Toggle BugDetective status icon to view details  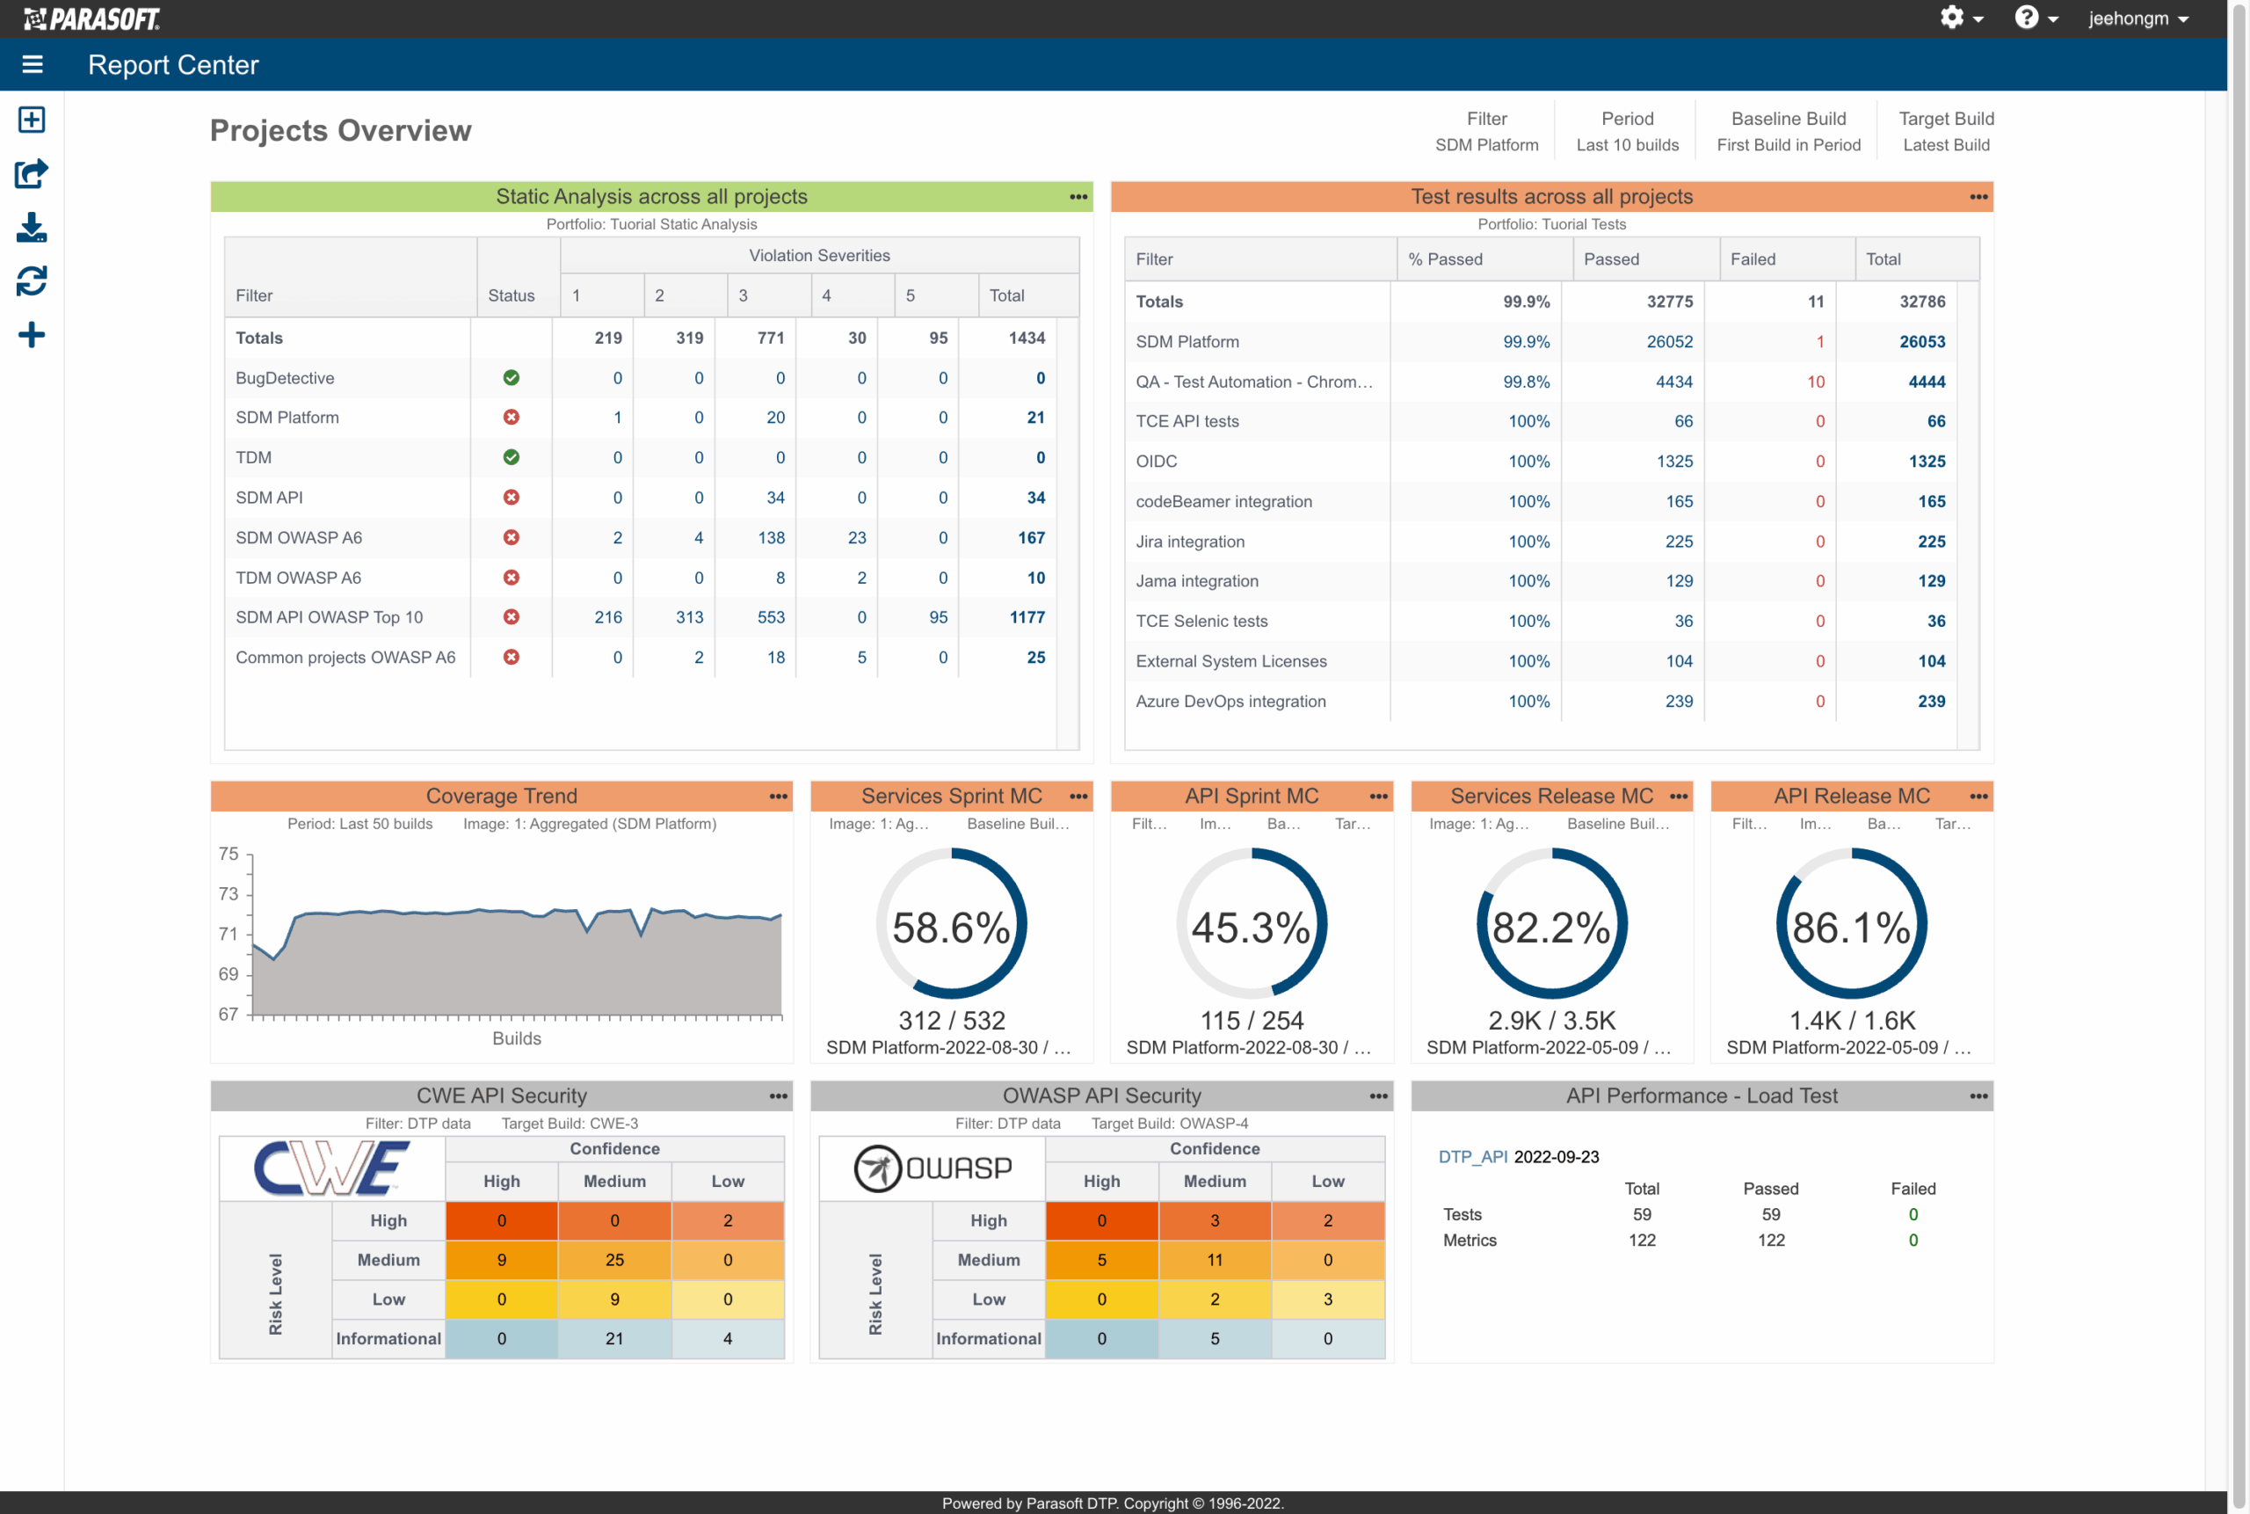coord(512,377)
